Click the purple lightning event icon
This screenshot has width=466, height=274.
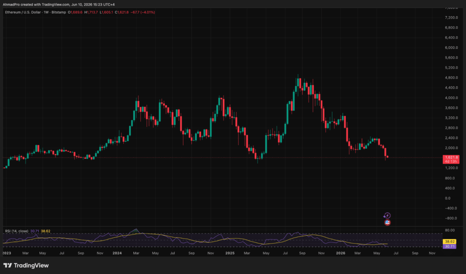387,215
